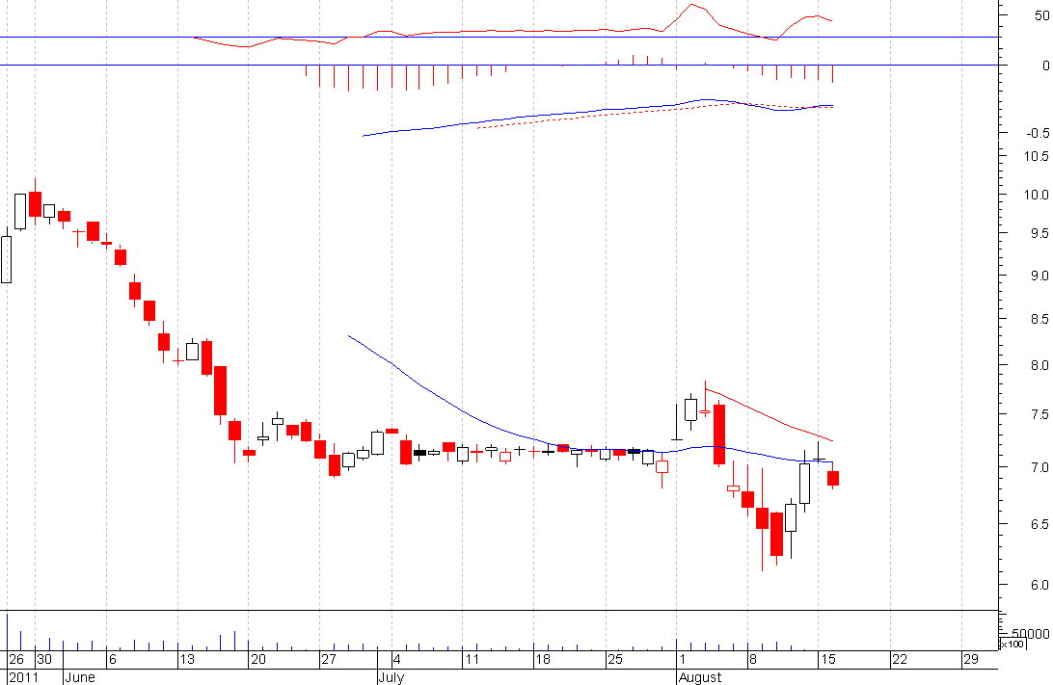
Task: Select the 7.0 price level label
Action: tap(1039, 467)
